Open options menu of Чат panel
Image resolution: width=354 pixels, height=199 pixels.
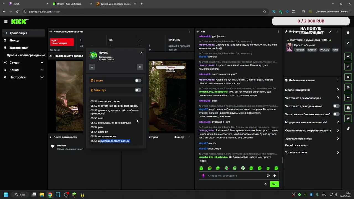tap(279, 32)
